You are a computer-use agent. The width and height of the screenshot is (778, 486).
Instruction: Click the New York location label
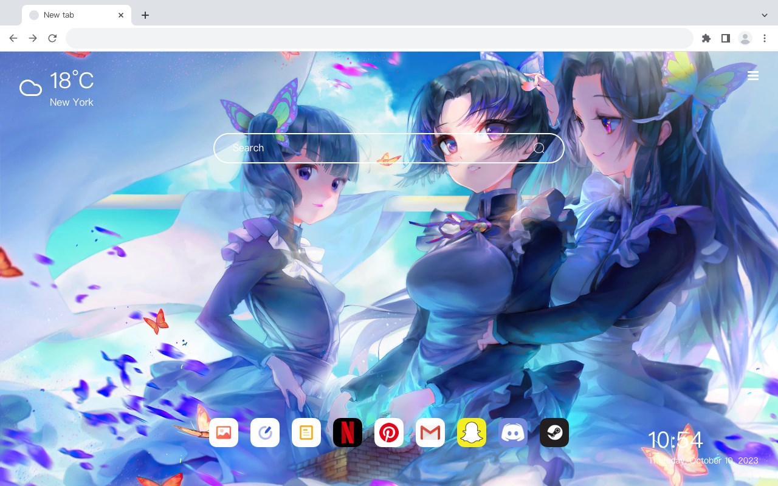tap(72, 102)
